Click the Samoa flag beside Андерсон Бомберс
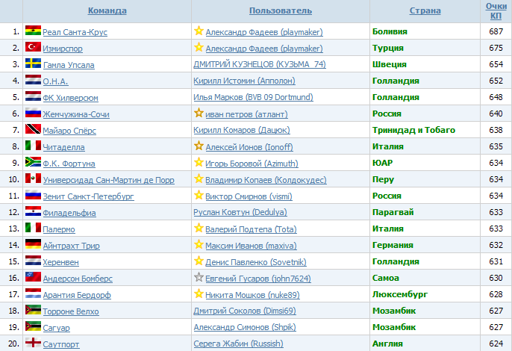Viewport: 512px width, 351px height. [33, 278]
